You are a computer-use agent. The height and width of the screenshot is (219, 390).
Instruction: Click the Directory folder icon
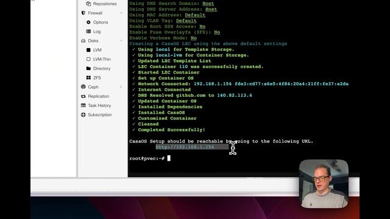pos(88,68)
